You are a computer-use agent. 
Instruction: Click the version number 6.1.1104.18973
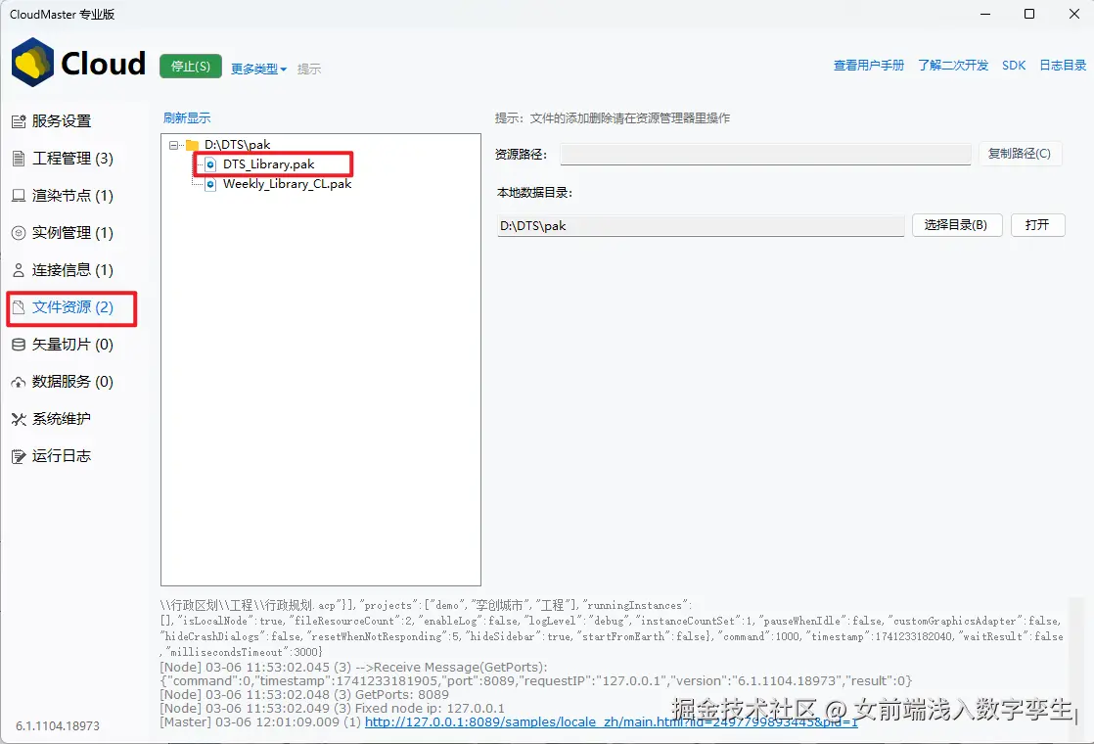coord(57,725)
